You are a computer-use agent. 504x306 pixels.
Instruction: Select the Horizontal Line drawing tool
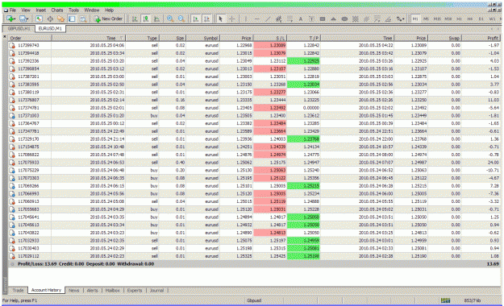pos(256,19)
